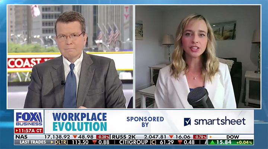Click the green up arrow beside 15.84

(x=212, y=142)
